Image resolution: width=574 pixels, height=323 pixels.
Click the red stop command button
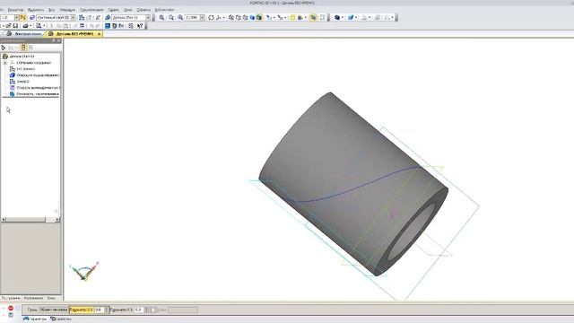(x=11, y=309)
